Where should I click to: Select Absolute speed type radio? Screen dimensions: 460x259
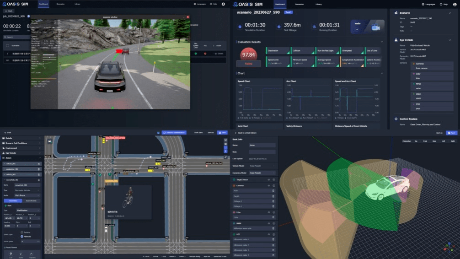click(x=21, y=237)
